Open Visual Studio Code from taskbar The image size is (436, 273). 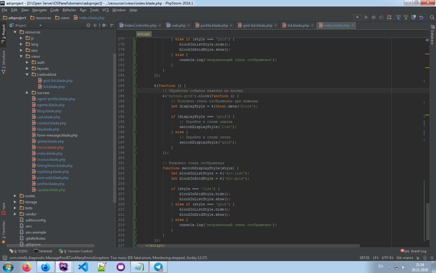click(x=83, y=267)
